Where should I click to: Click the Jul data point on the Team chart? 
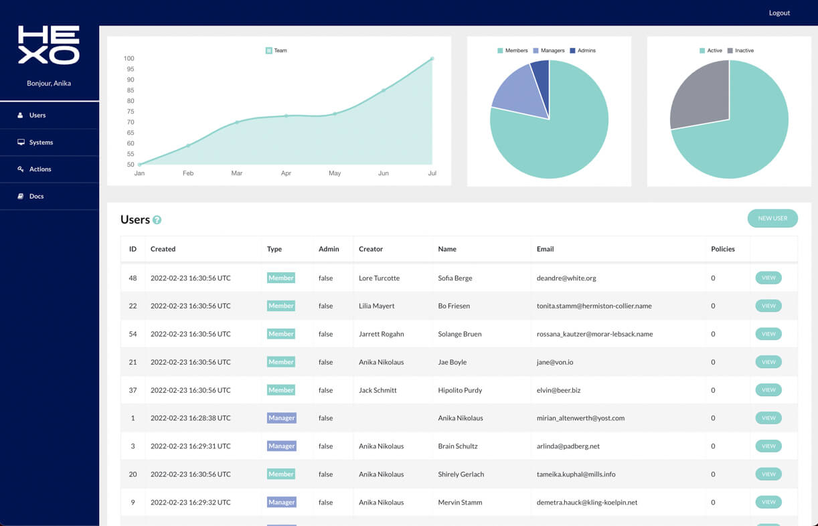point(432,59)
